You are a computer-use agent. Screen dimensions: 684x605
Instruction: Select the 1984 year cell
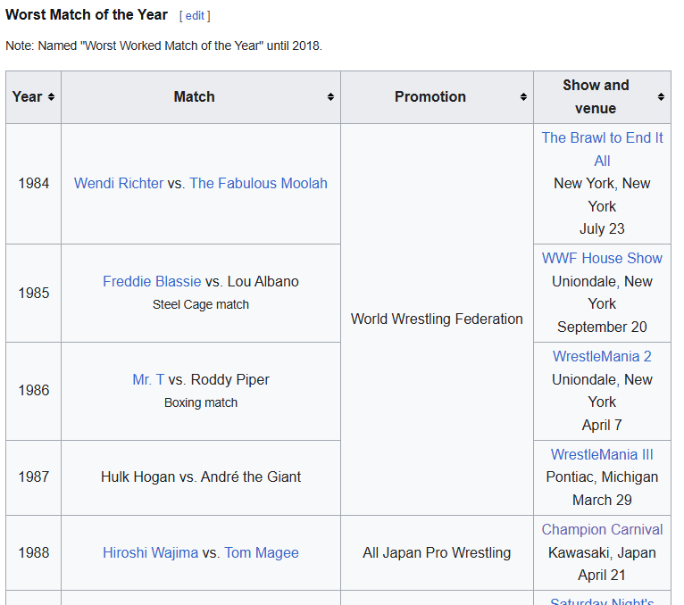pos(34,184)
